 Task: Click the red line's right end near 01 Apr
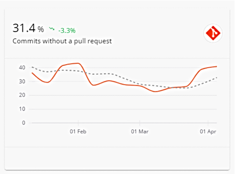pos(217,66)
